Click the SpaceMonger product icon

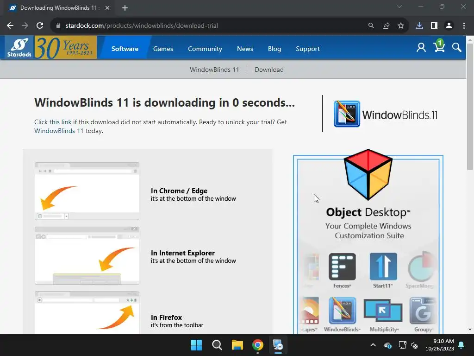(x=421, y=267)
